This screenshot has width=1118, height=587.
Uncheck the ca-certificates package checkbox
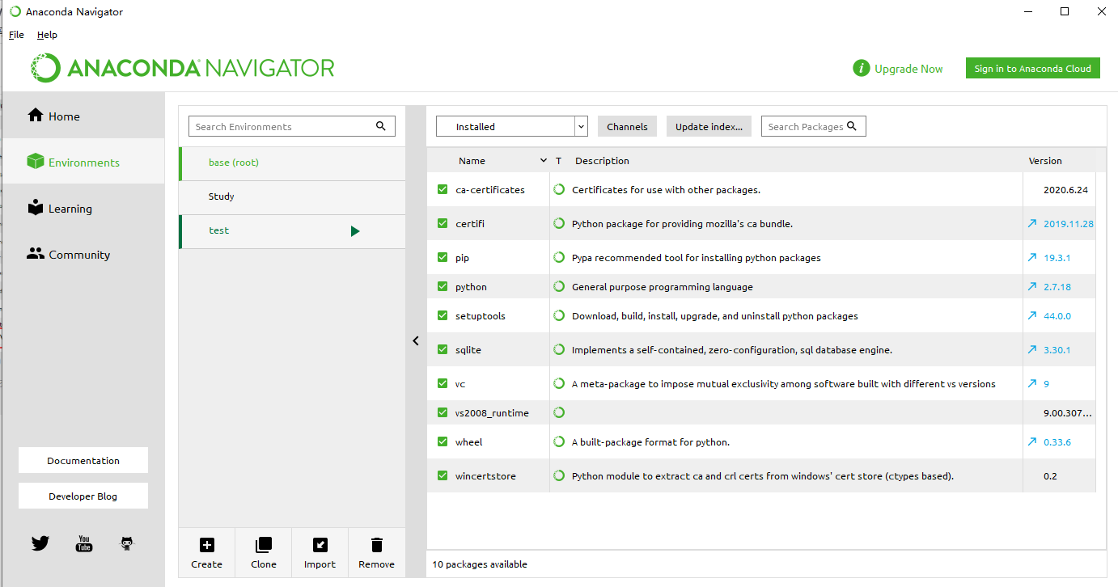(x=443, y=190)
